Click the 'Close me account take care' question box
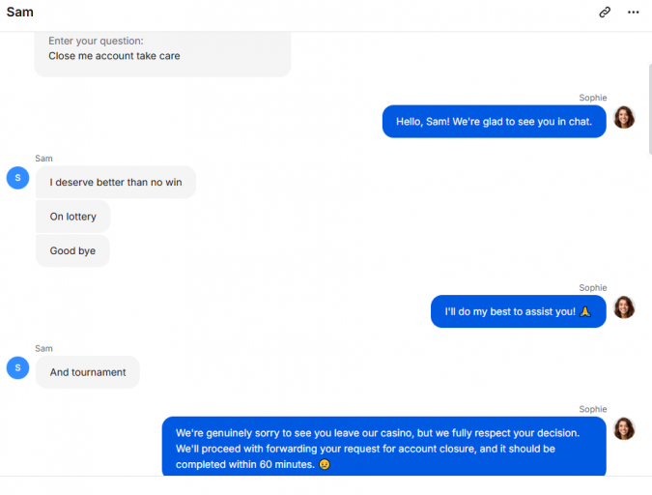The height and width of the screenshot is (495, 652). click(162, 53)
